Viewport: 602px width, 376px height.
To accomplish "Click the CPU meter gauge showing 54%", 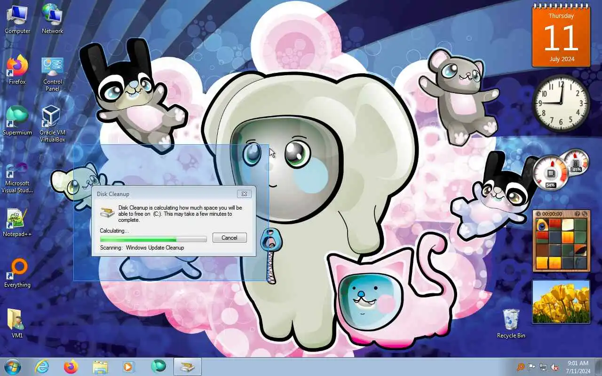I will 551,172.
